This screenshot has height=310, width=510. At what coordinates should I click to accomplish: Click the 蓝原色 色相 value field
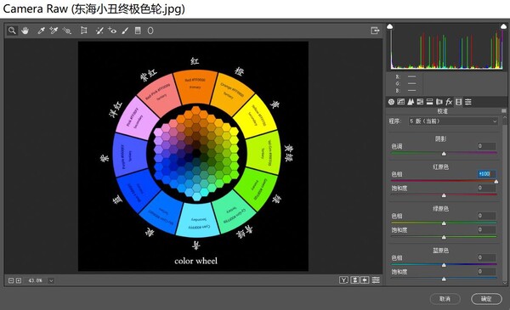(486, 257)
